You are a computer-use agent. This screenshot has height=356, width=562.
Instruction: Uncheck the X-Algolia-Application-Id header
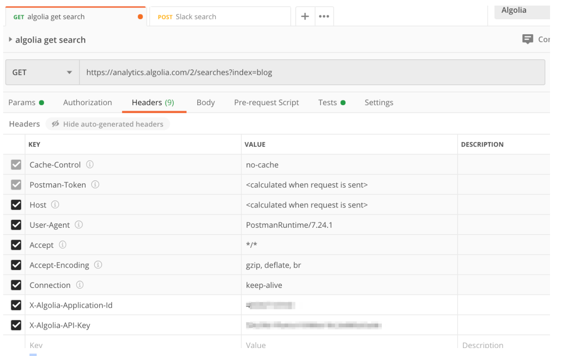15,305
